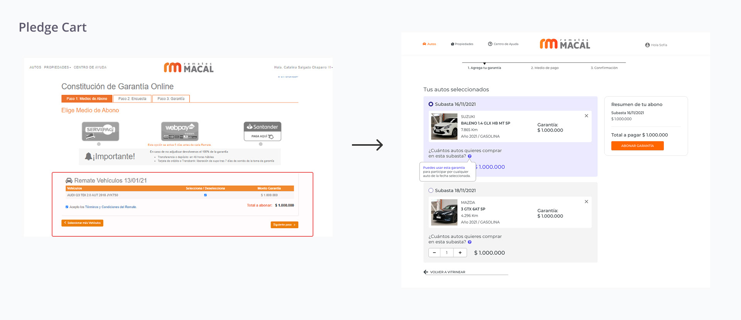Choose the Webpay payment option

pos(179,131)
